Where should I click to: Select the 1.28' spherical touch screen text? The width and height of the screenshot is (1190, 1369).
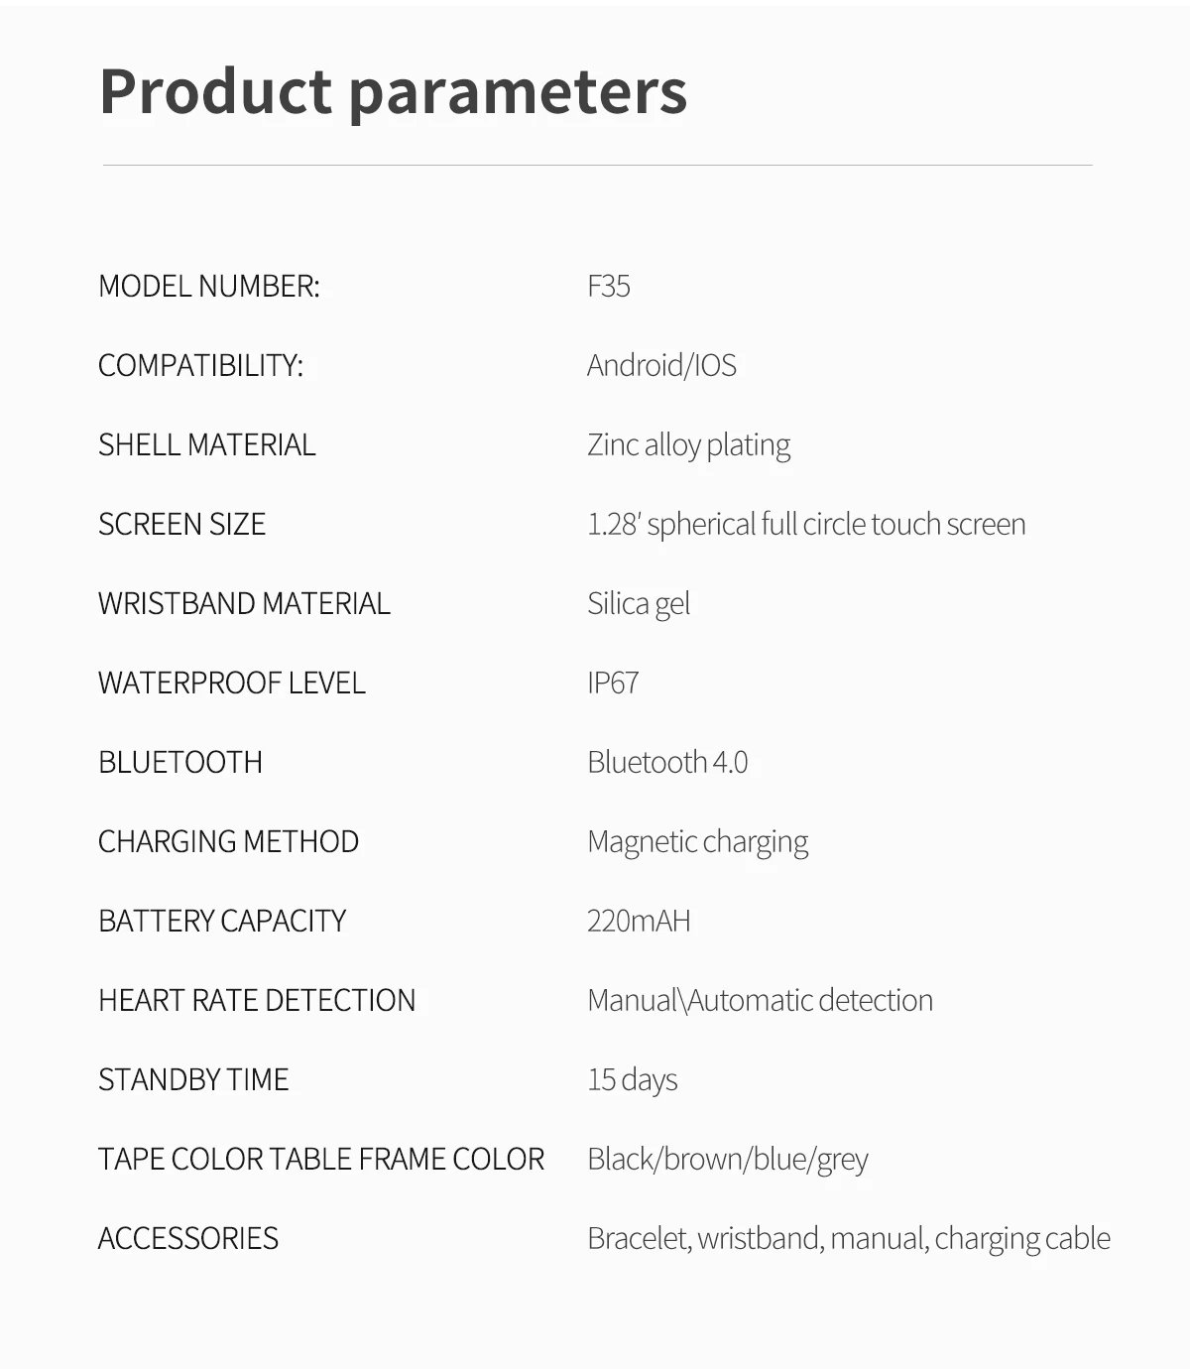pyautogui.click(x=806, y=525)
